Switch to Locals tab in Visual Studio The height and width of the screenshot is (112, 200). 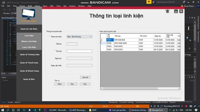[x=10, y=102]
